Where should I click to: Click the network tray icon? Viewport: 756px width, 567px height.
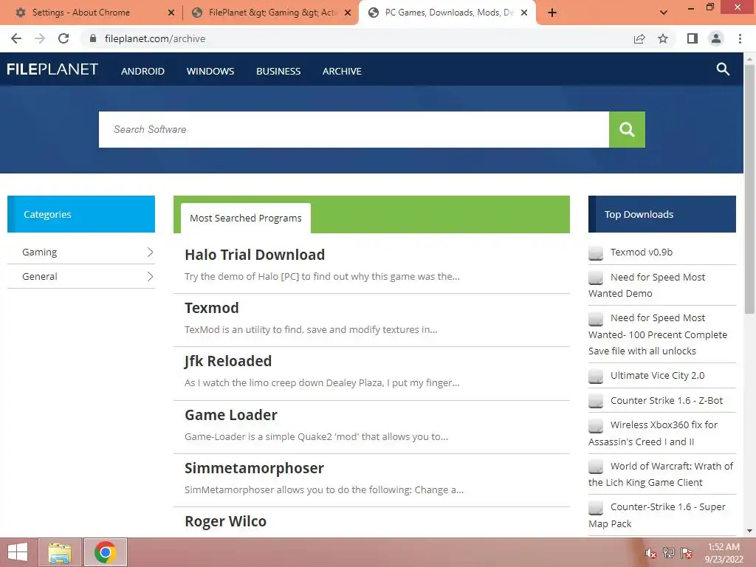669,553
